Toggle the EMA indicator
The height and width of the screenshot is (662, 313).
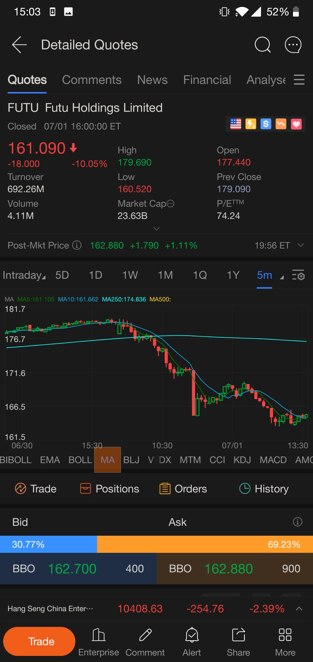point(50,460)
